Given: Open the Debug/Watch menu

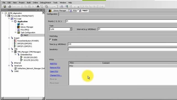Looking at the screenshot, I should [x=45, y=2].
